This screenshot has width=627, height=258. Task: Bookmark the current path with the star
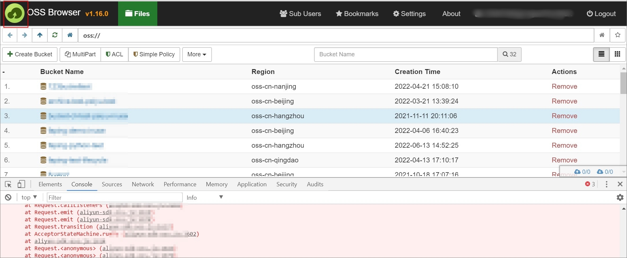[618, 35]
